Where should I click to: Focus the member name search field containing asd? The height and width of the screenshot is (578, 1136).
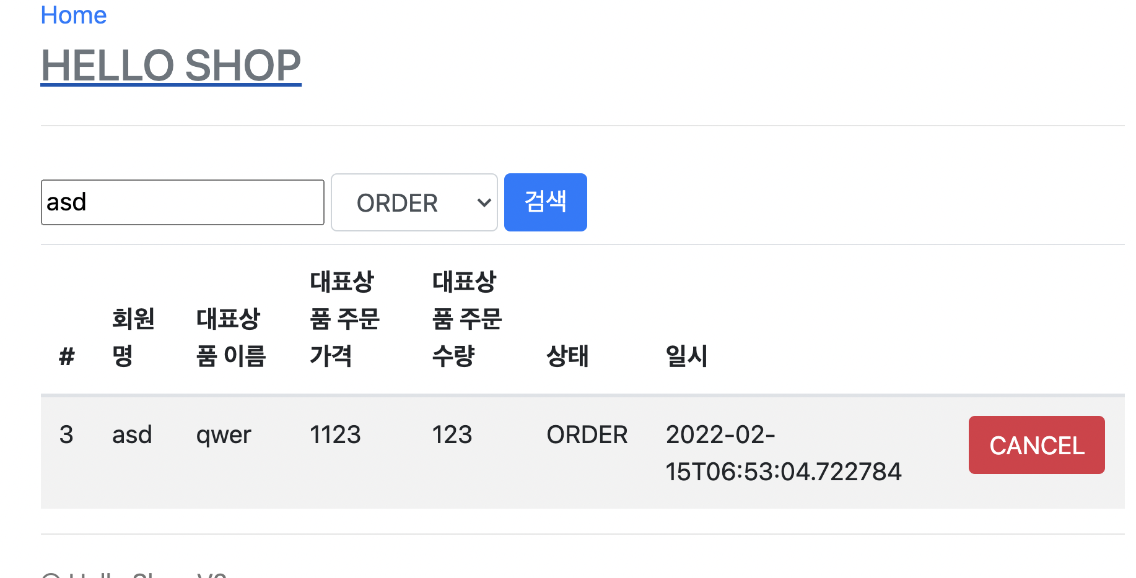(183, 202)
